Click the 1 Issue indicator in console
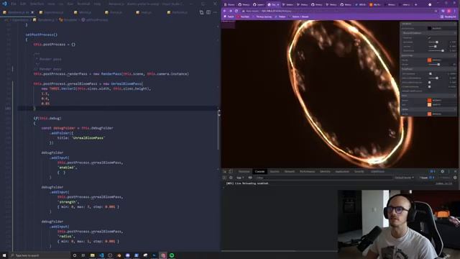 click(x=426, y=178)
